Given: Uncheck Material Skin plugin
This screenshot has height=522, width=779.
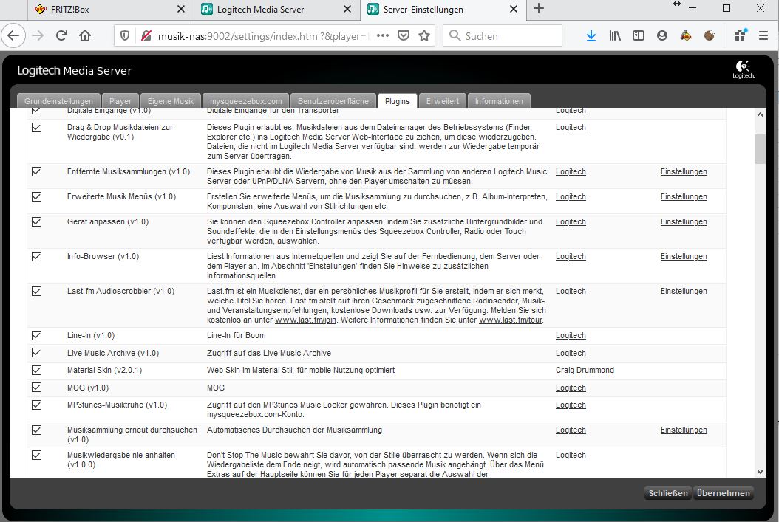Looking at the screenshot, I should pyautogui.click(x=37, y=370).
